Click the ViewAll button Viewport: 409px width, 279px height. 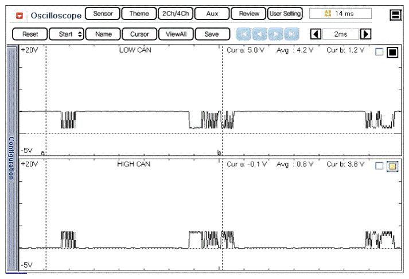pos(176,34)
